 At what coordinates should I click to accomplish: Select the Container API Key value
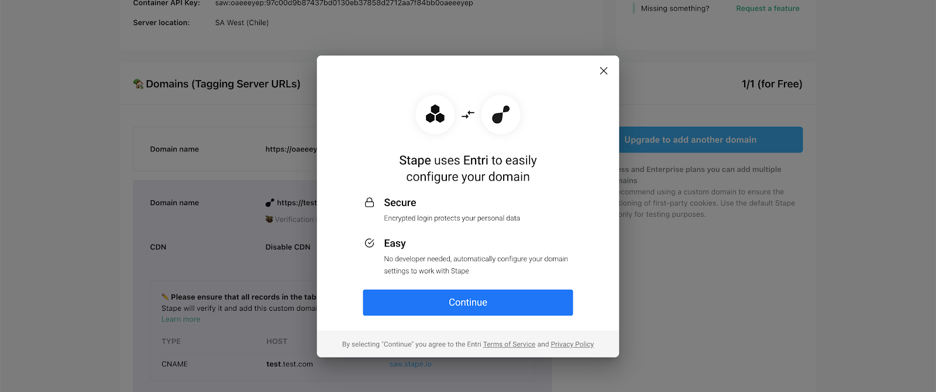click(x=344, y=3)
